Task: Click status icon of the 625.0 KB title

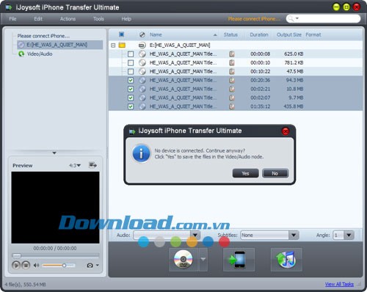Action: (x=232, y=54)
